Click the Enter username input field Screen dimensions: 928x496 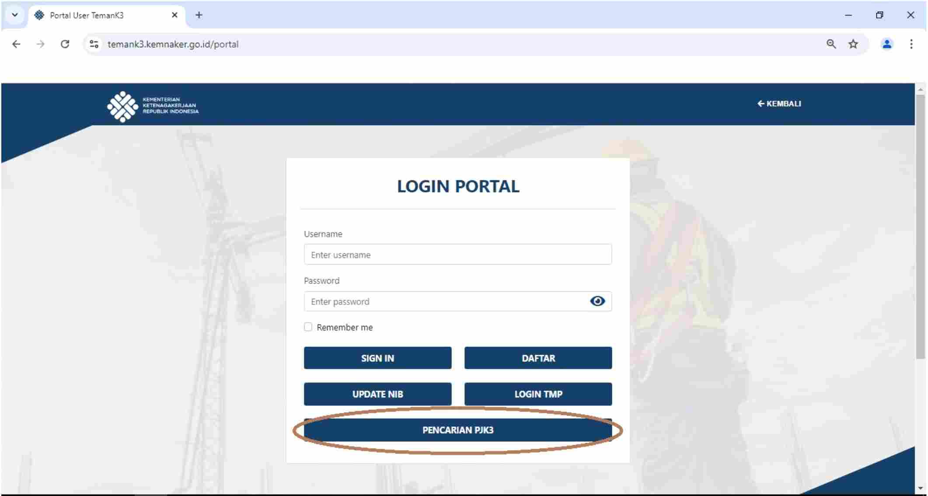point(457,255)
